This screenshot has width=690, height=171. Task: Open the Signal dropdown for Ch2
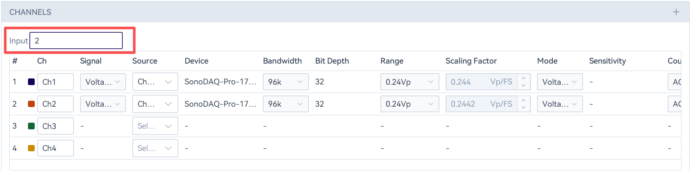[x=103, y=104]
